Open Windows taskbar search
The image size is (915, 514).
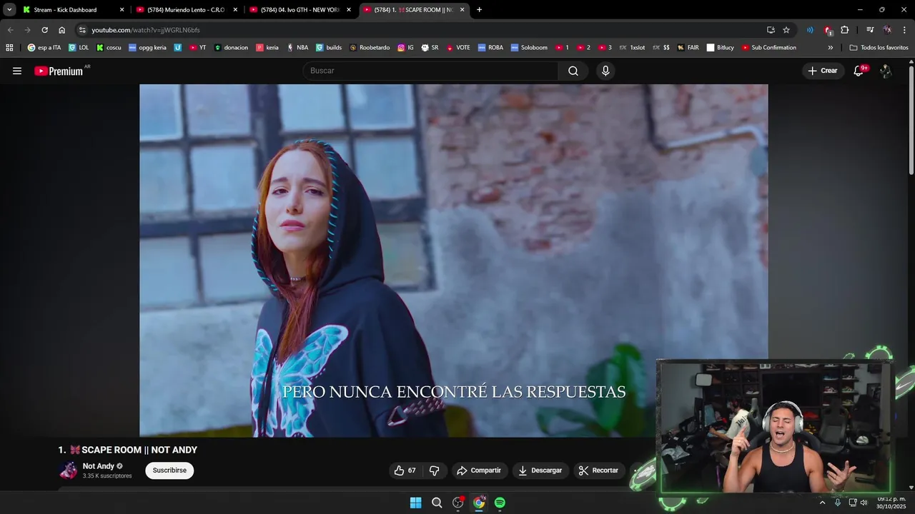click(x=437, y=503)
